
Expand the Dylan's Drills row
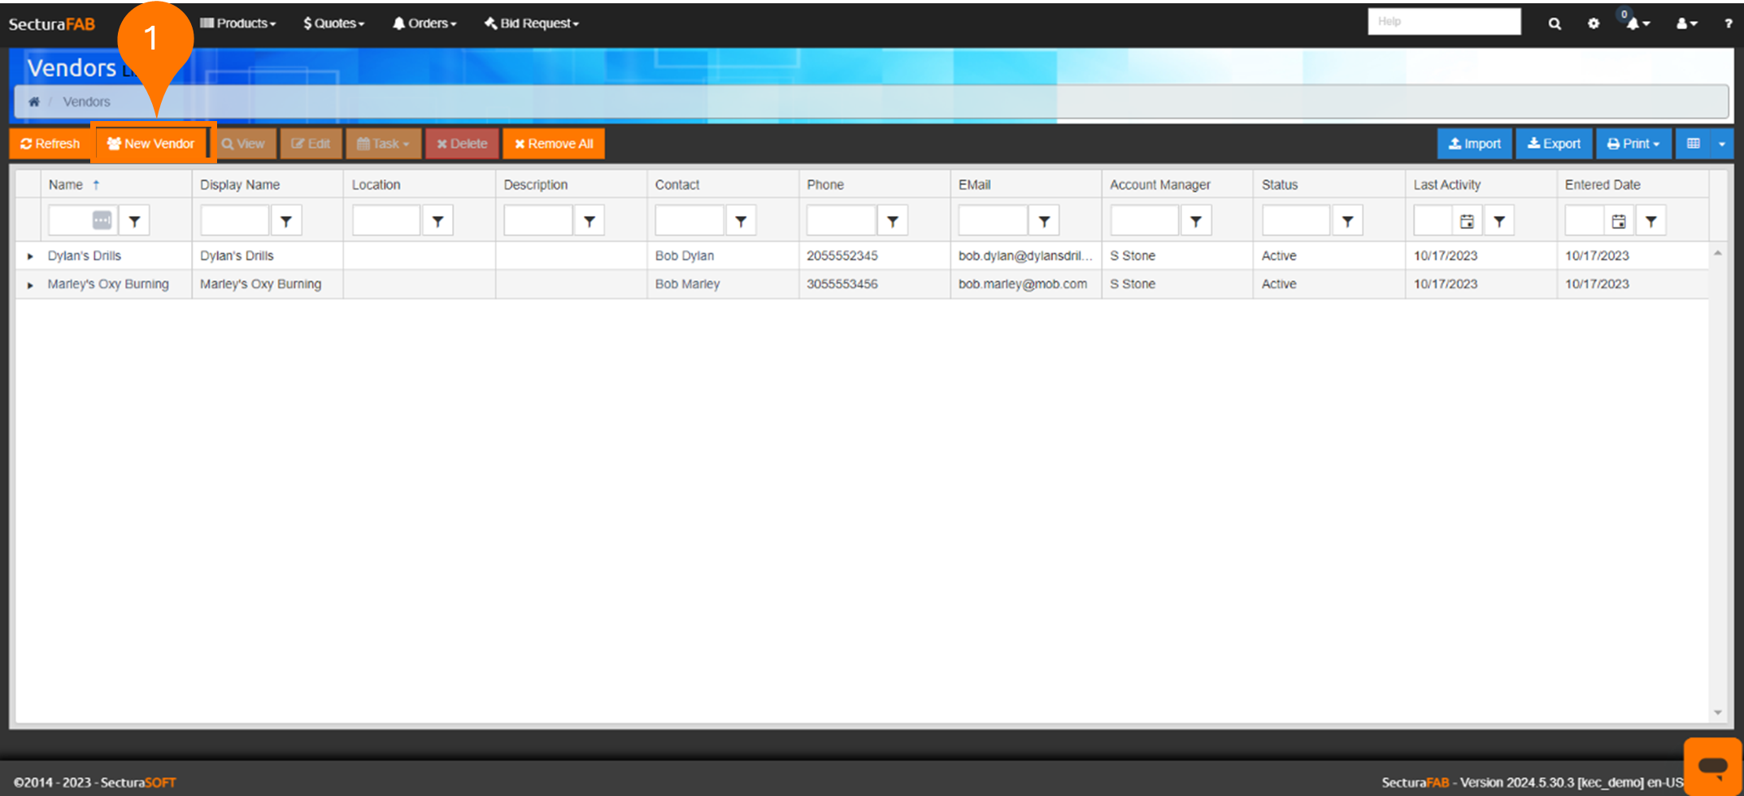pos(30,256)
